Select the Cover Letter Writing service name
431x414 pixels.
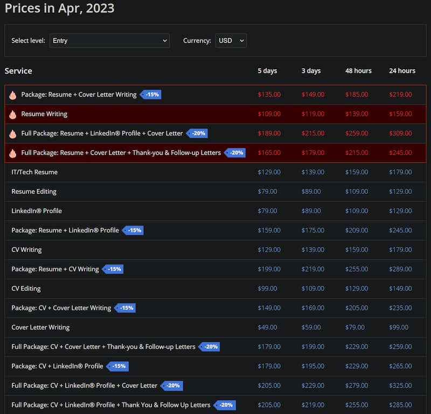click(x=40, y=327)
